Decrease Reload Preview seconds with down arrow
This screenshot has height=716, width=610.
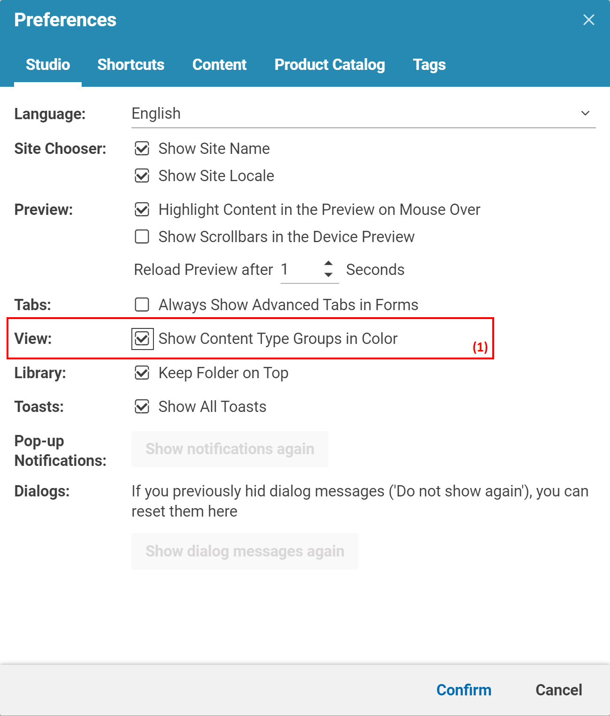click(x=328, y=275)
